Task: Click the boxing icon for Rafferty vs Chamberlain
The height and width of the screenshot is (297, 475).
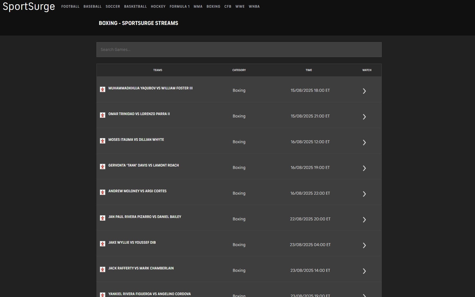Action: click(x=103, y=269)
